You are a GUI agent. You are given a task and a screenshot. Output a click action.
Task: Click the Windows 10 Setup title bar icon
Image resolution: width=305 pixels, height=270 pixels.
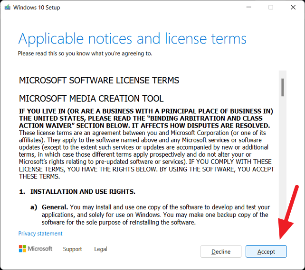pos(8,8)
